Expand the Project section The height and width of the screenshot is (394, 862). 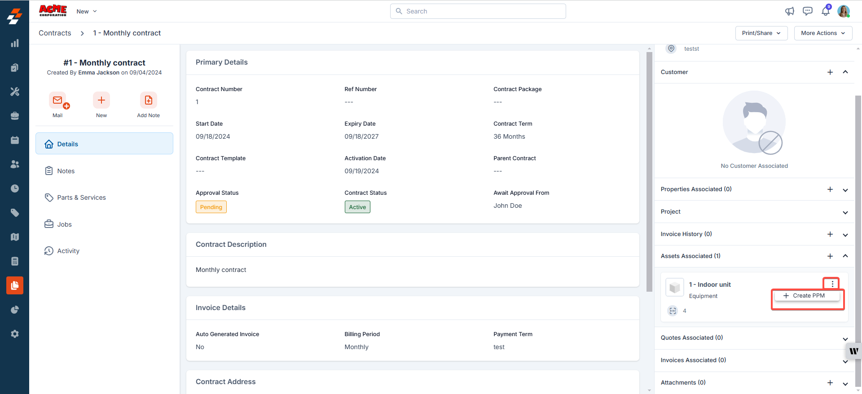coord(845,212)
